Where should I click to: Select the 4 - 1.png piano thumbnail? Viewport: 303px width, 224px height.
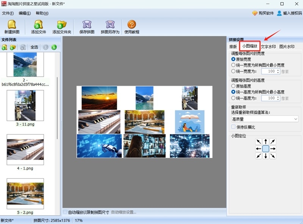(25, 150)
